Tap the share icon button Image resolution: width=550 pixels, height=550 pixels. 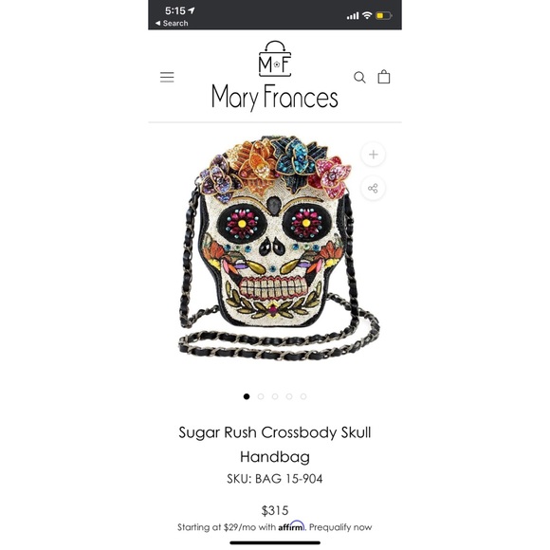point(374,189)
